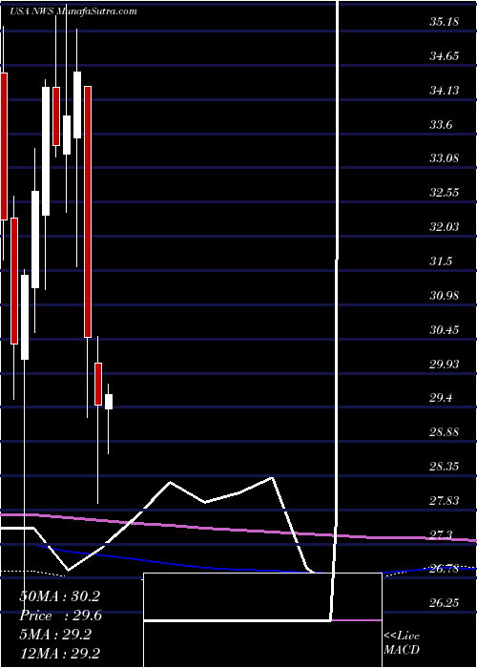Click the 29.4 price axis label
Screen dimensions: 477x668
click(441, 398)
